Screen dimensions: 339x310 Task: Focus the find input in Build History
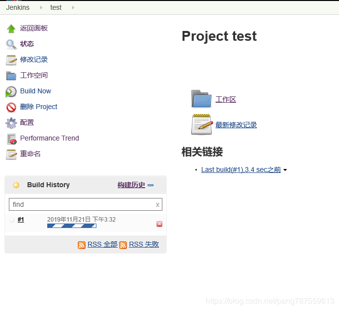pos(86,204)
